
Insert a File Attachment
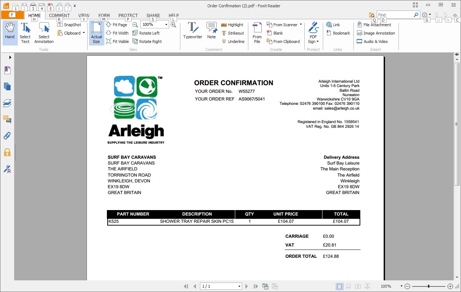click(374, 25)
